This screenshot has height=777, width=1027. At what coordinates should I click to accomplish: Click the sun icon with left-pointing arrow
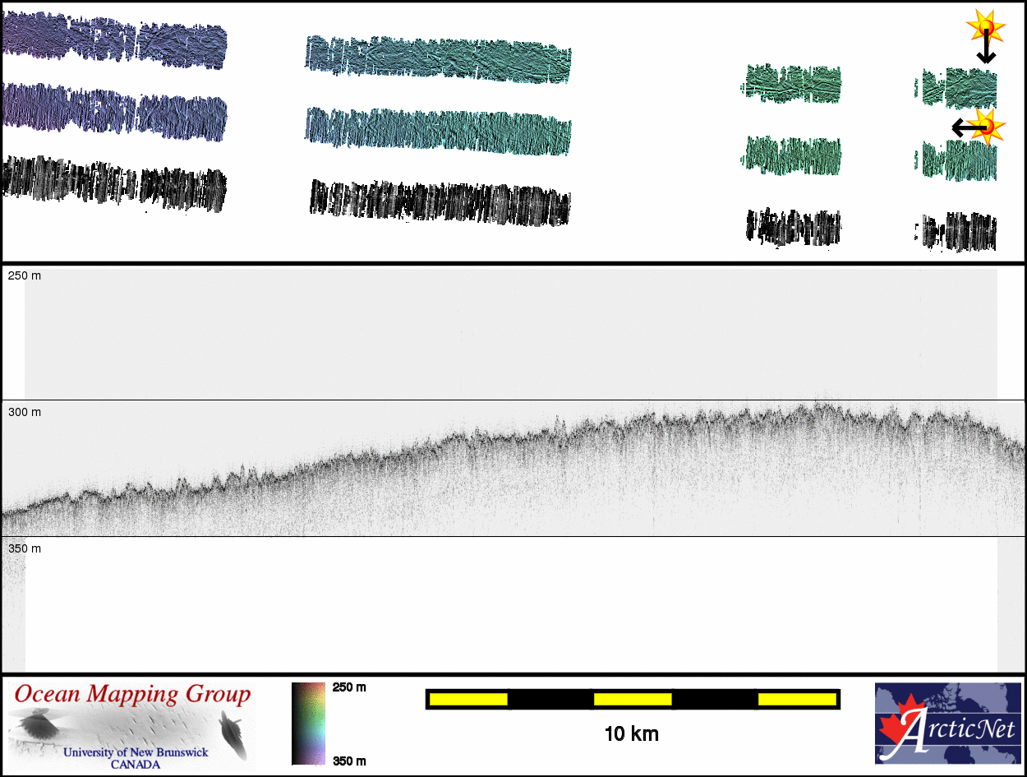[x=988, y=126]
